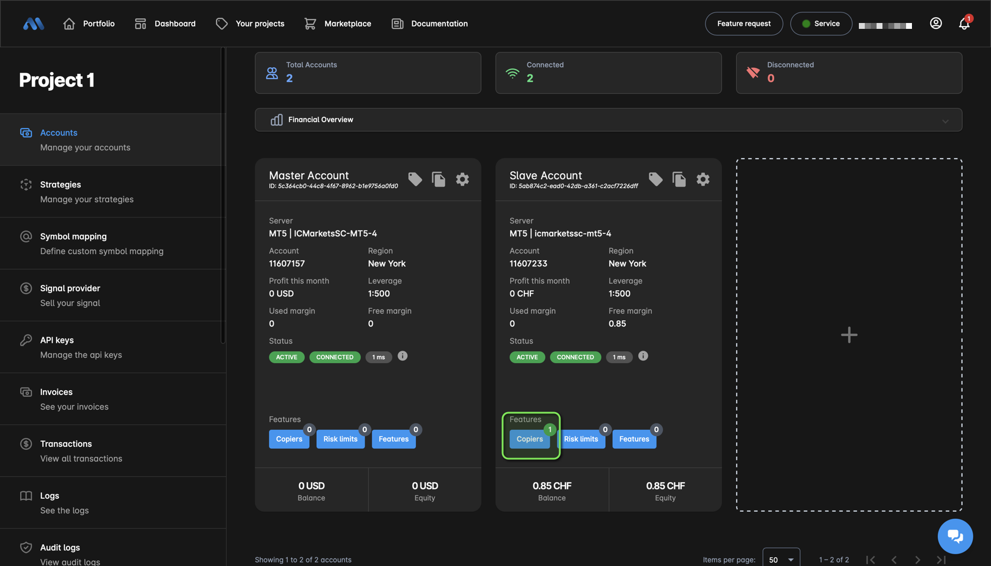Open the live chat bubble
The width and height of the screenshot is (991, 566).
tap(955, 536)
